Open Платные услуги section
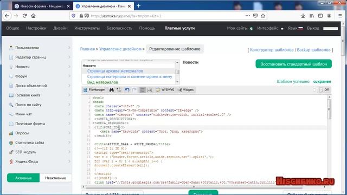The image size is (347, 195). click(179, 28)
